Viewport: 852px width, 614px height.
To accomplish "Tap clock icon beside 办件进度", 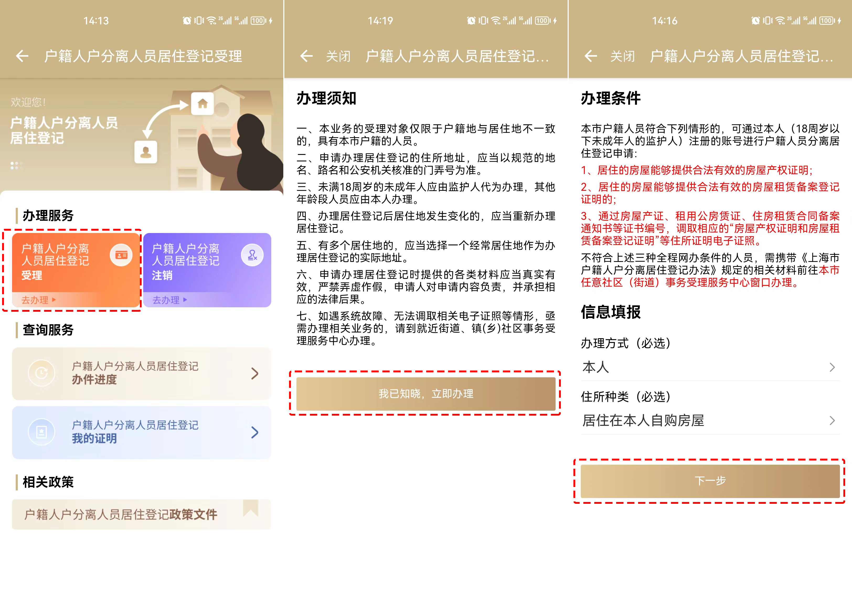I will point(41,373).
